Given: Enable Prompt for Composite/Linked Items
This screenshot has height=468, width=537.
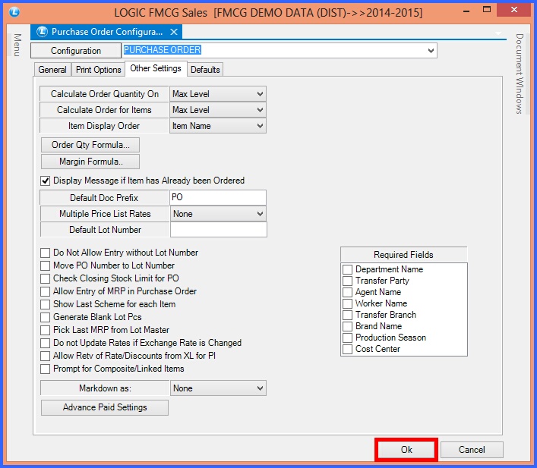Looking at the screenshot, I should coord(46,369).
